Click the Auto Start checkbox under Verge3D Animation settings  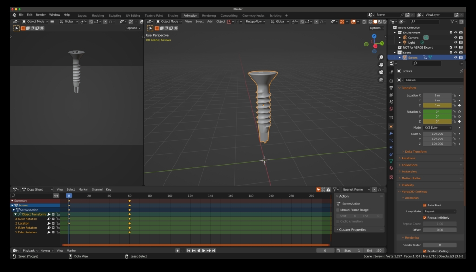point(425,205)
